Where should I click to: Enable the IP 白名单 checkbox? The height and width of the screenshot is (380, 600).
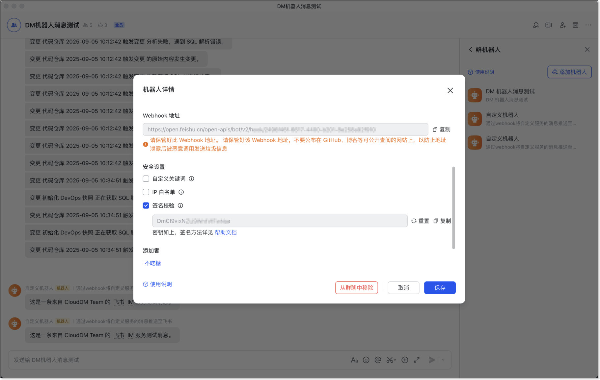click(146, 192)
